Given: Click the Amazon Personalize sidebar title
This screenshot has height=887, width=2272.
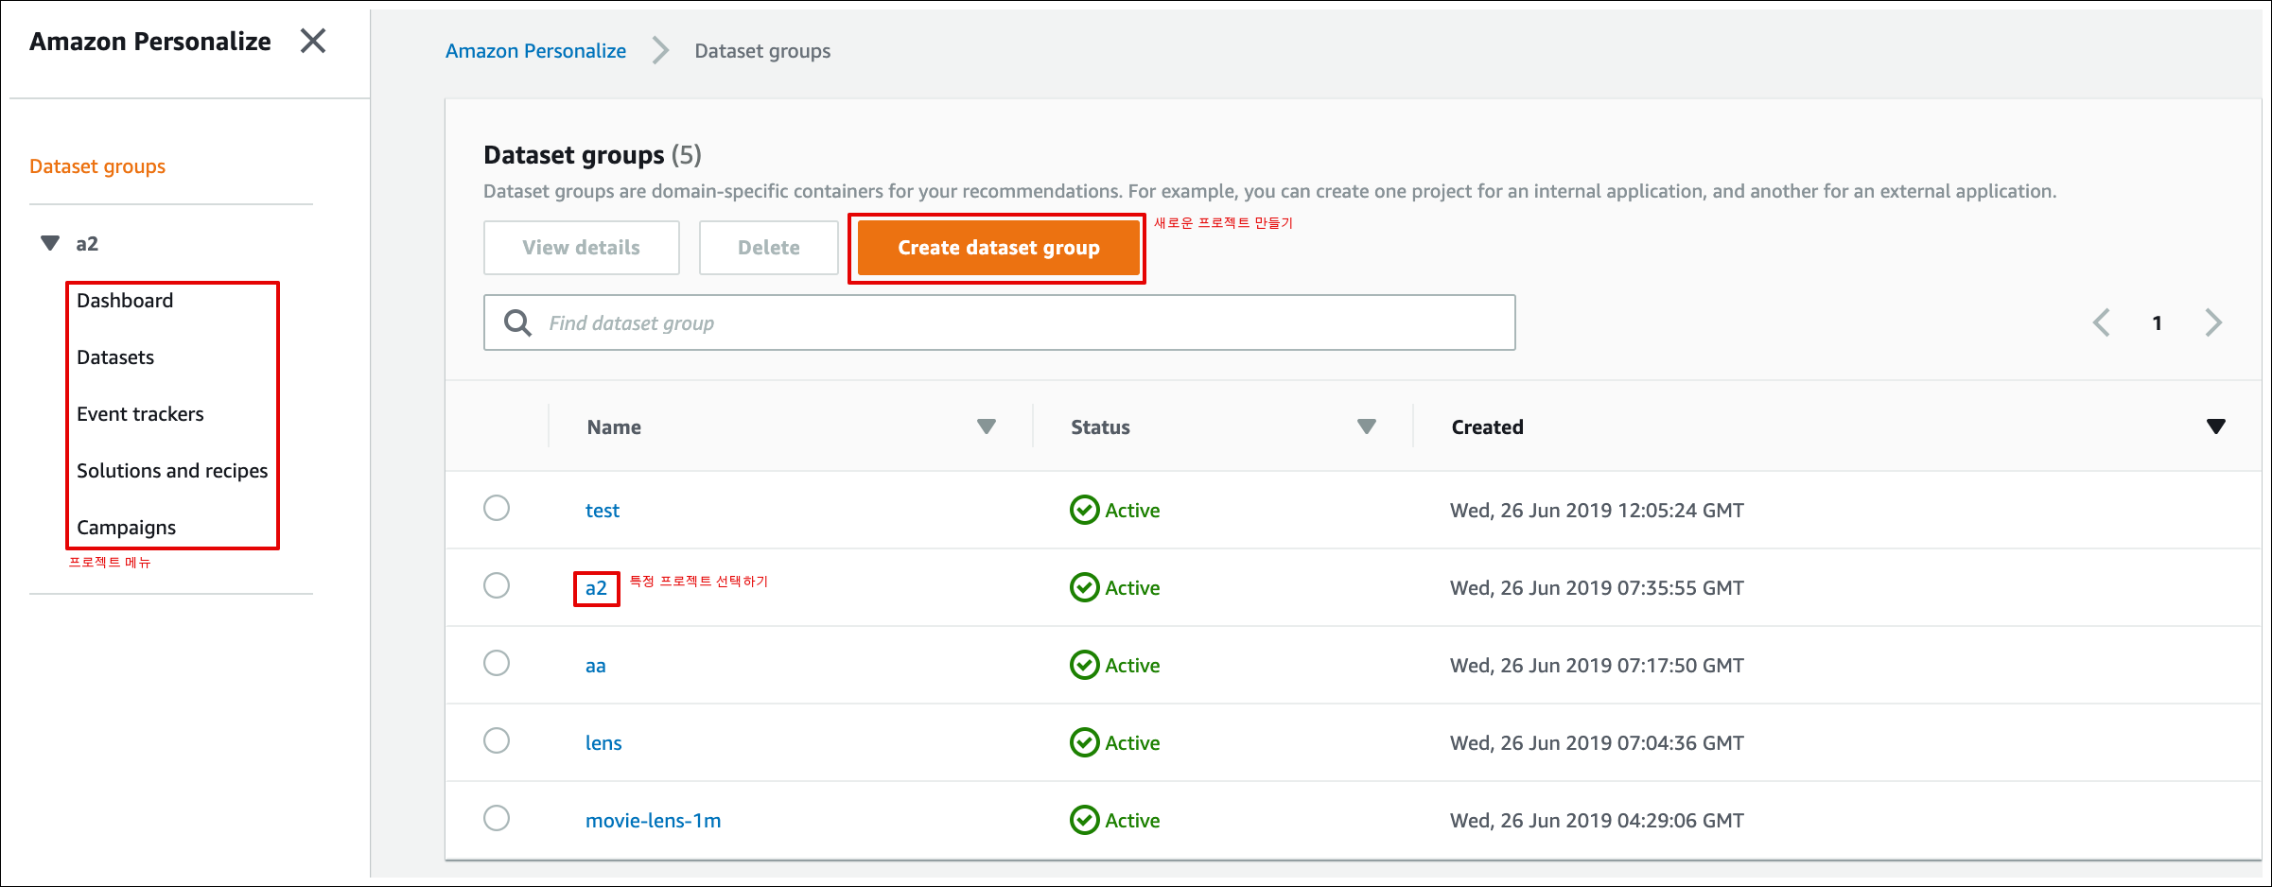Looking at the screenshot, I should click(150, 42).
